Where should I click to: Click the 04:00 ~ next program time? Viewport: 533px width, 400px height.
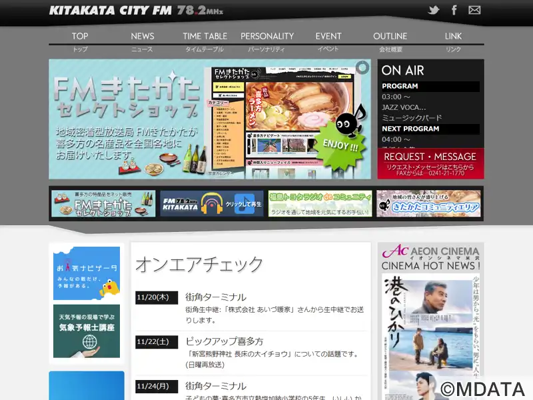(x=396, y=139)
